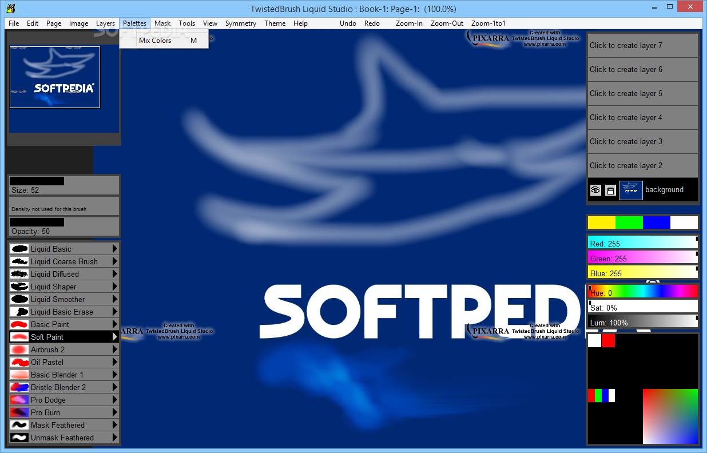
Task: Select yellow swatch in the color strip
Action: click(x=602, y=222)
